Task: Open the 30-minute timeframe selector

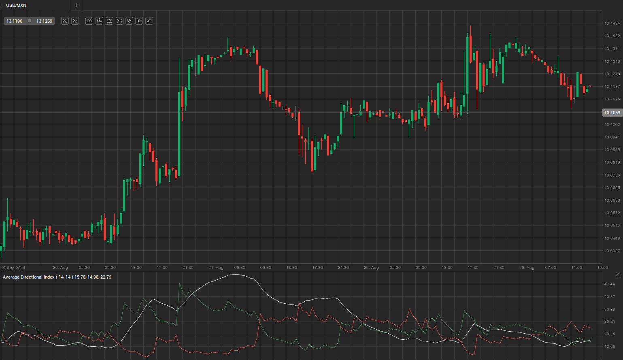Action: 89,21
